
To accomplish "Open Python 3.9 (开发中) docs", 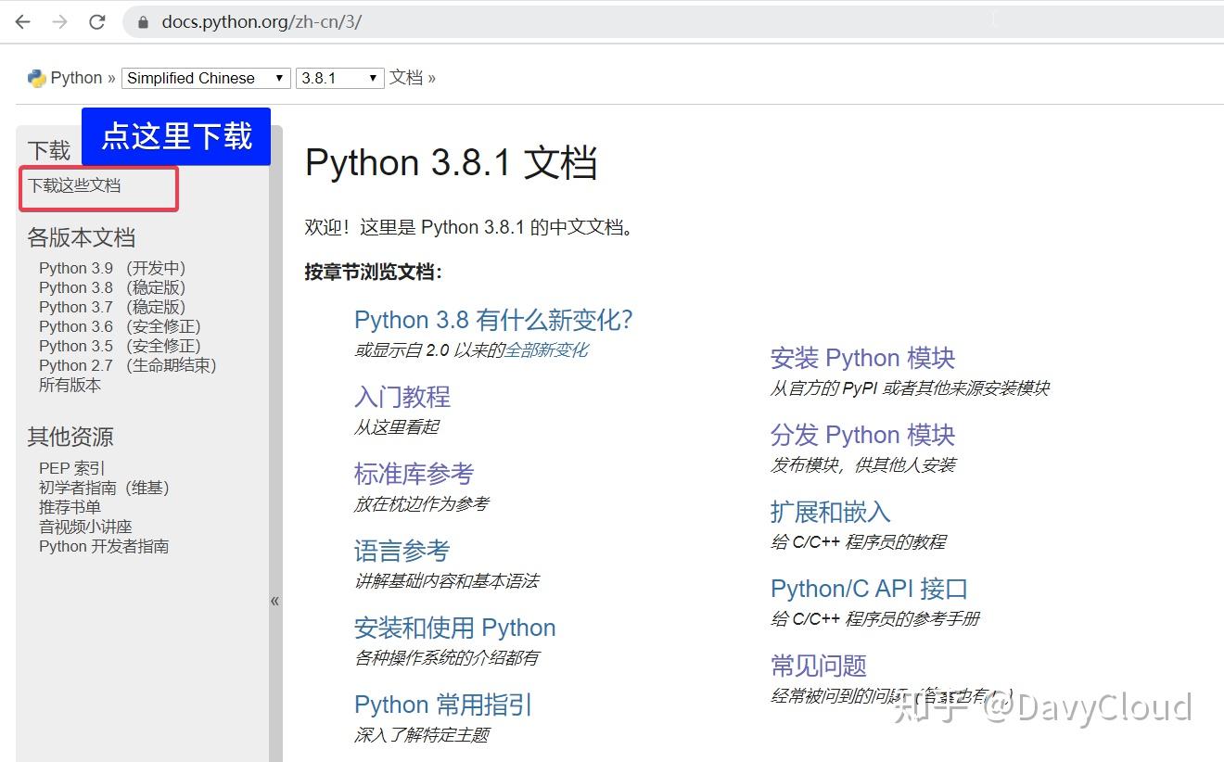I will [x=112, y=268].
